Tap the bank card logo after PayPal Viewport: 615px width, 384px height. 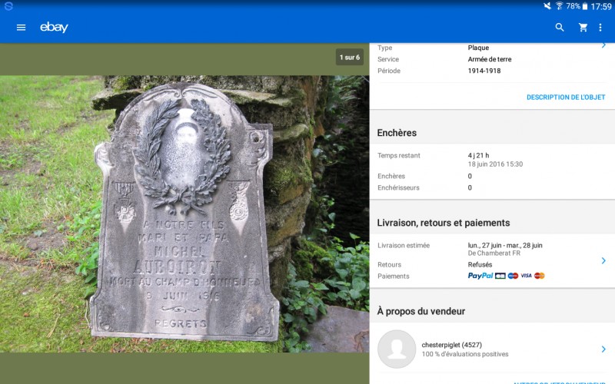tap(500, 276)
